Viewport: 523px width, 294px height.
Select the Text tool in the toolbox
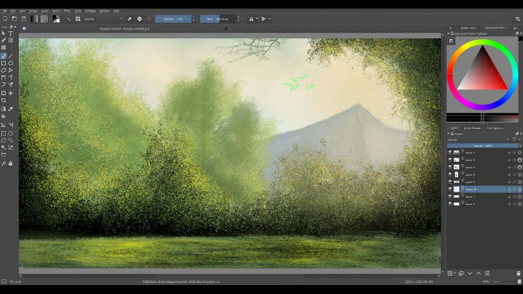point(11,33)
